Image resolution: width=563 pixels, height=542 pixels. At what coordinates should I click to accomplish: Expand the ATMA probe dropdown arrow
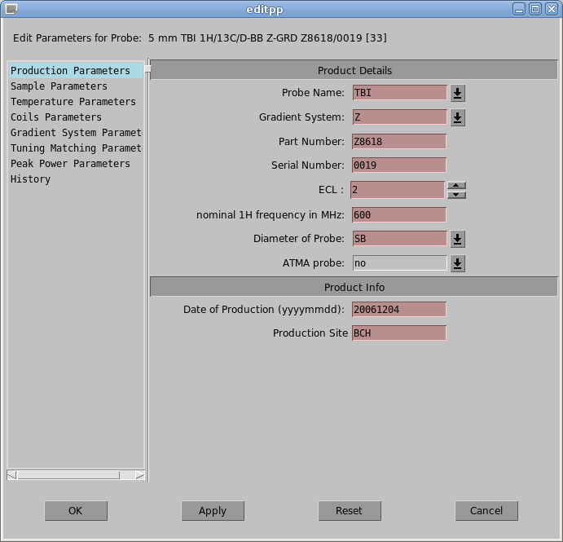457,263
